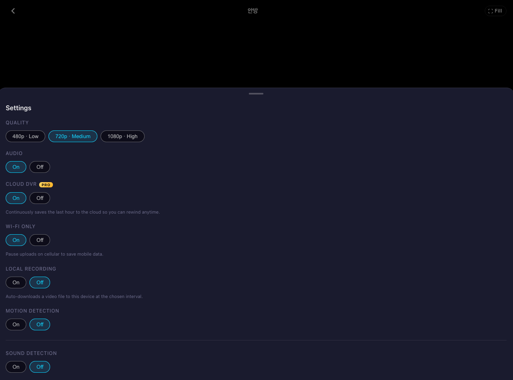The image size is (513, 380).
Task: Switch Motion Detection Off
Action: pos(40,325)
